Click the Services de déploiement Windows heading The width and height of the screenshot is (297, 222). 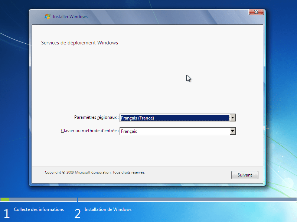(x=79, y=43)
